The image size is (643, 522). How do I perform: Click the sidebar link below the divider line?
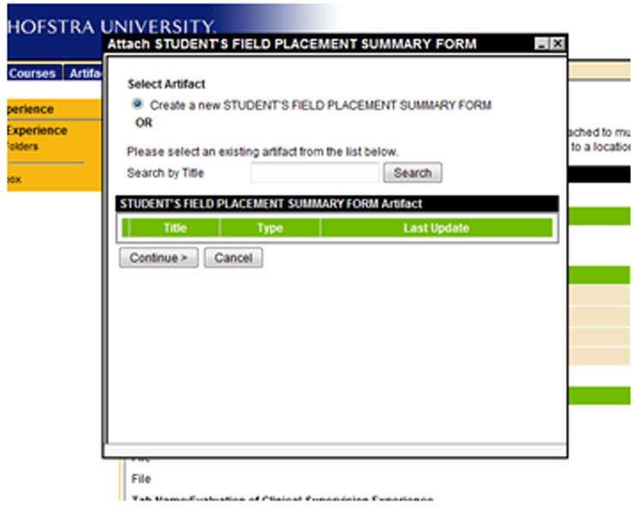pyautogui.click(x=15, y=180)
